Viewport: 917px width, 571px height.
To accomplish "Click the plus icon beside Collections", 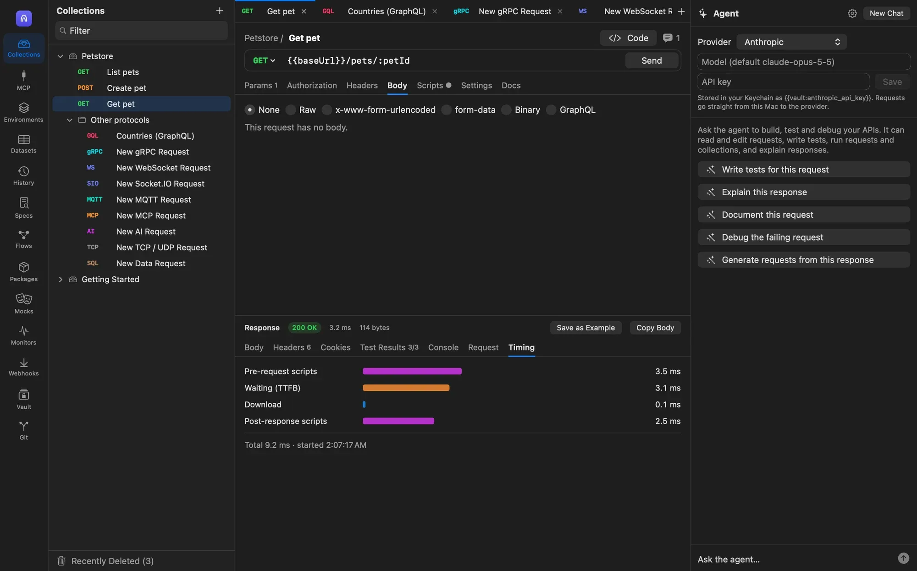I will (220, 11).
